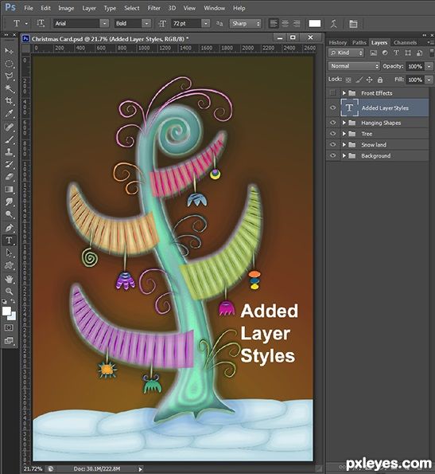Select the Pen tool
The image size is (435, 474).
click(9, 227)
